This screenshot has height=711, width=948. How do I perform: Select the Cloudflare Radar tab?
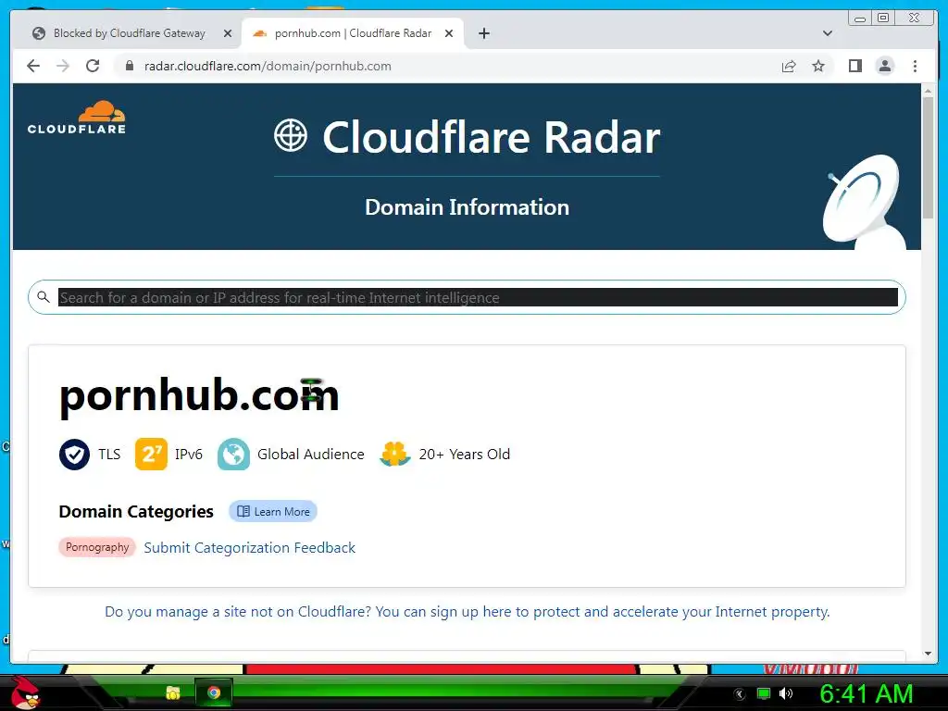pyautogui.click(x=353, y=33)
